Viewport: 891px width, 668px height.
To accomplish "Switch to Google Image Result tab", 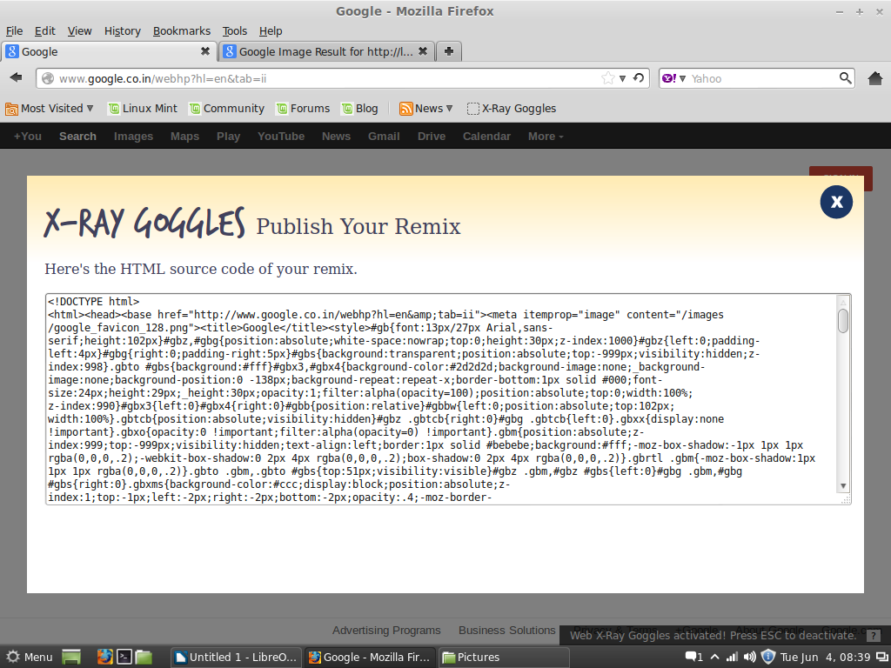I will click(x=325, y=51).
